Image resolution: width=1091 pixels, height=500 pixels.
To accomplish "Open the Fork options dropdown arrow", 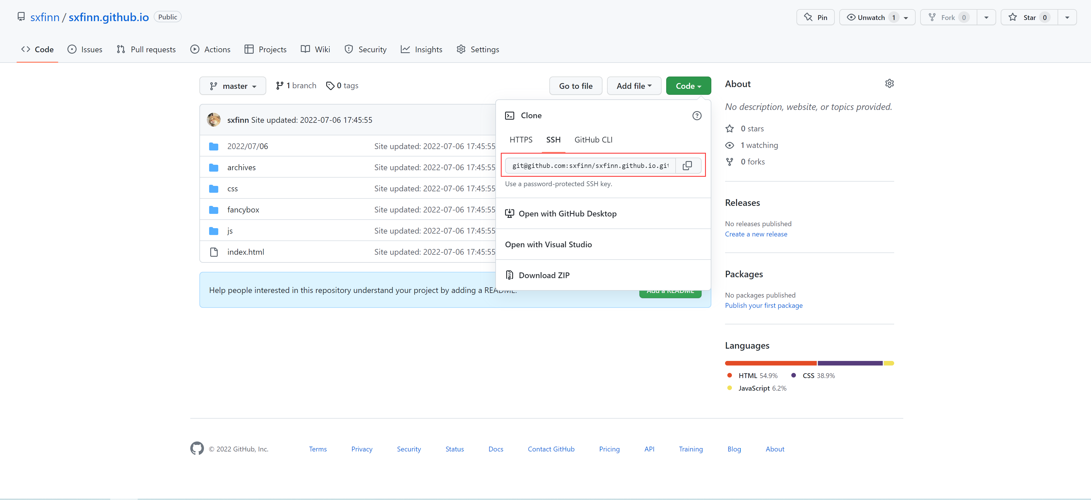I will [x=986, y=17].
